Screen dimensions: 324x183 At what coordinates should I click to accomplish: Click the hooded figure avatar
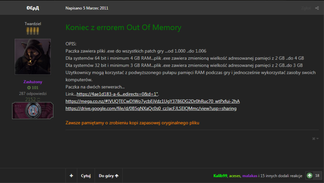tap(32, 56)
